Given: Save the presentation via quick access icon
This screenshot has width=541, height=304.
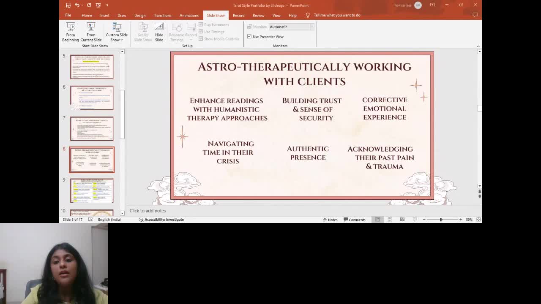Looking at the screenshot, I should coord(68,5).
